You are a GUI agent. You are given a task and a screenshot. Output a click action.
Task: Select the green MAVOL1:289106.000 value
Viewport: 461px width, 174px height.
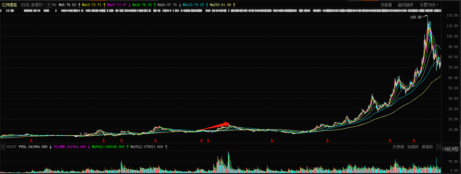(108, 147)
